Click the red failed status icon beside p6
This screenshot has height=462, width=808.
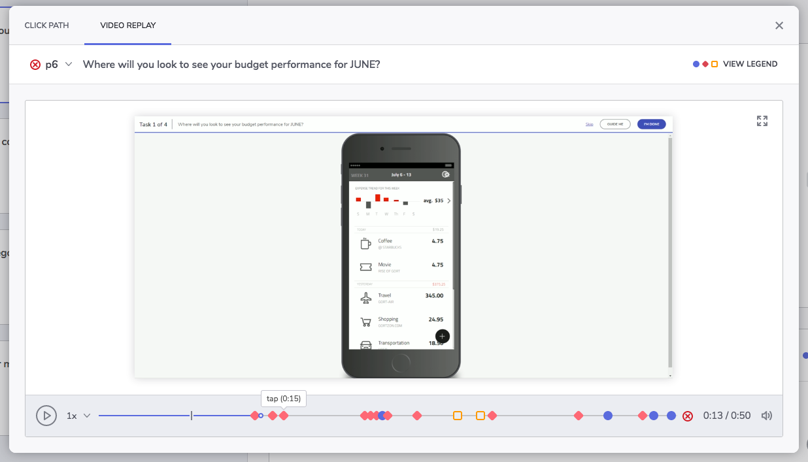click(35, 65)
